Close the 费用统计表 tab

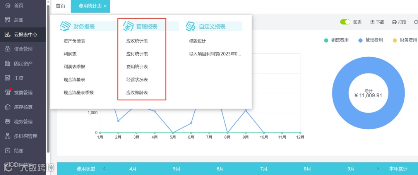(x=105, y=6)
